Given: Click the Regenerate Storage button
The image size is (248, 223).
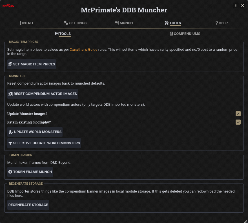Looking at the screenshot, I should tap(28, 205).
